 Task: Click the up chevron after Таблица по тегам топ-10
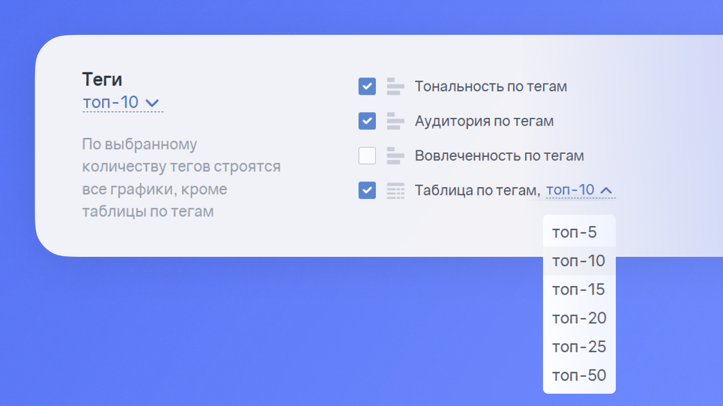click(x=606, y=191)
